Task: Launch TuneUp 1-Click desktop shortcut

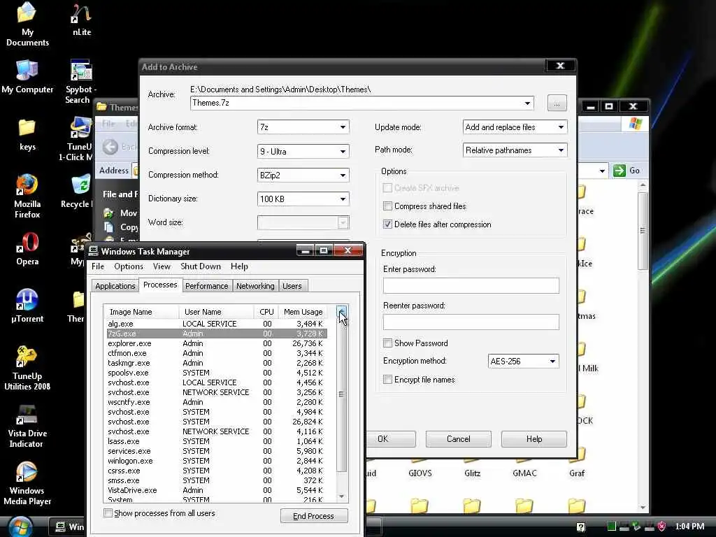Action: coord(78,139)
